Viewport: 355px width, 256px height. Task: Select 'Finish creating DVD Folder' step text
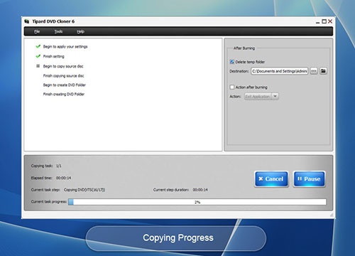click(64, 94)
